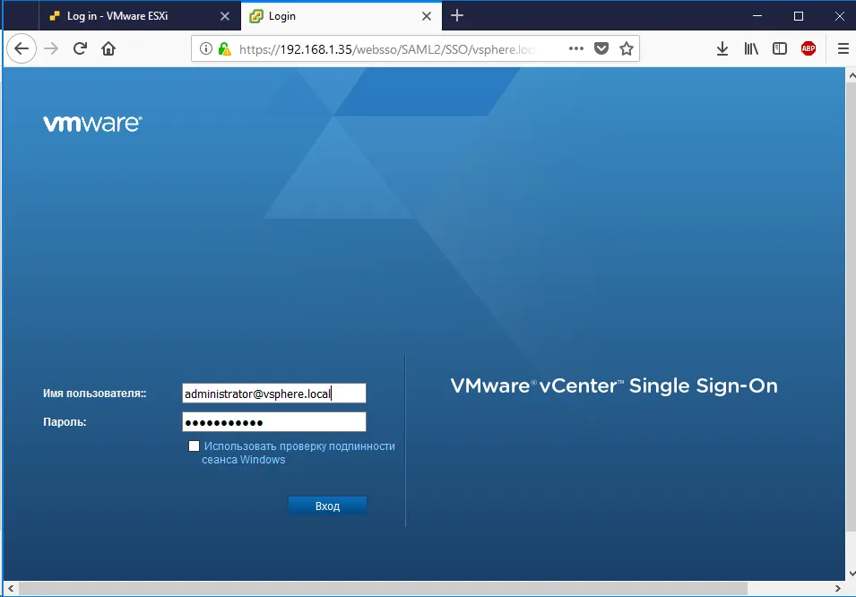Viewport: 856px width, 597px height.
Task: Minimize the browser window
Action: click(x=757, y=16)
